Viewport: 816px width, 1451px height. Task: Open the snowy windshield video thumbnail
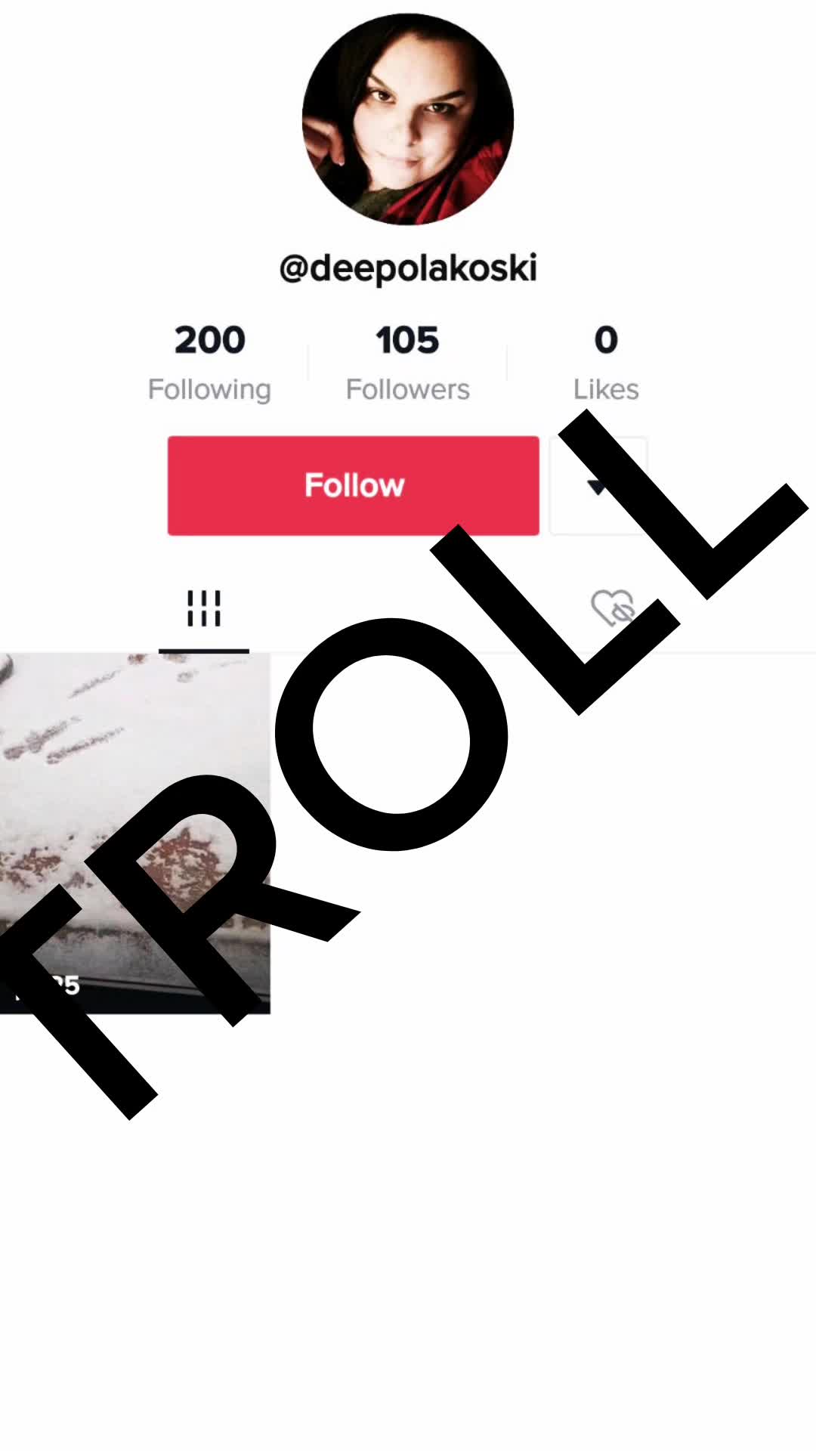tap(135, 834)
